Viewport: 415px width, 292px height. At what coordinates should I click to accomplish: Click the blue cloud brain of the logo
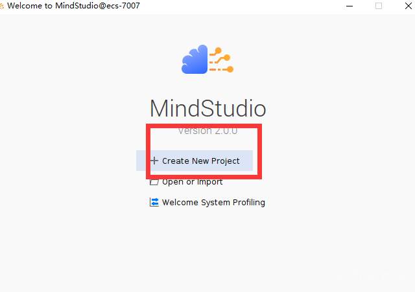point(195,60)
